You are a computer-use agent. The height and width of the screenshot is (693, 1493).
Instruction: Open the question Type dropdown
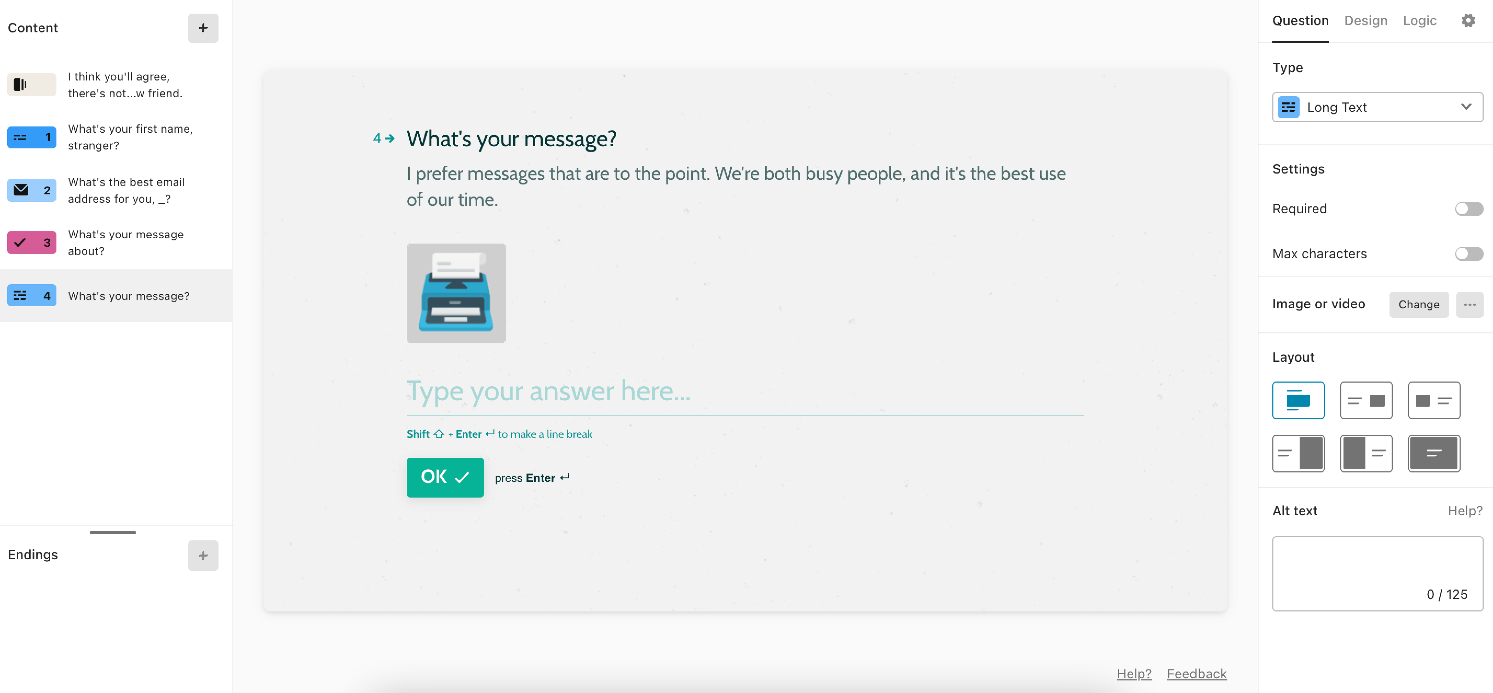1377,107
